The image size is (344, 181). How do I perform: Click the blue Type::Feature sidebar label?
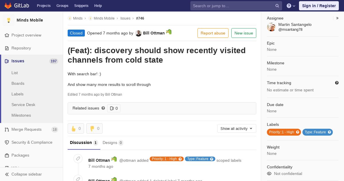coord(318,132)
